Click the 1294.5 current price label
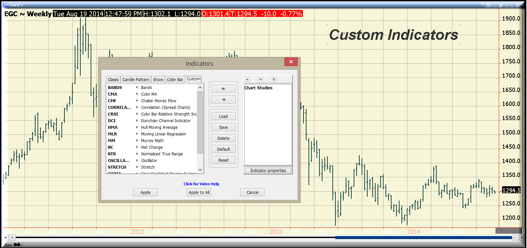The height and width of the screenshot is (248, 527). (511, 190)
